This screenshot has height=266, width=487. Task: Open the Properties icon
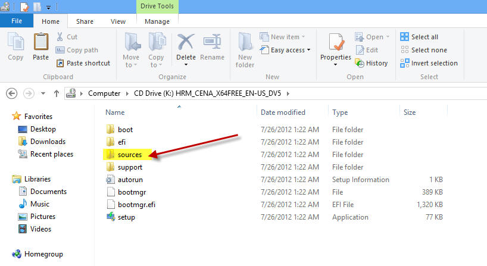tap(335, 42)
